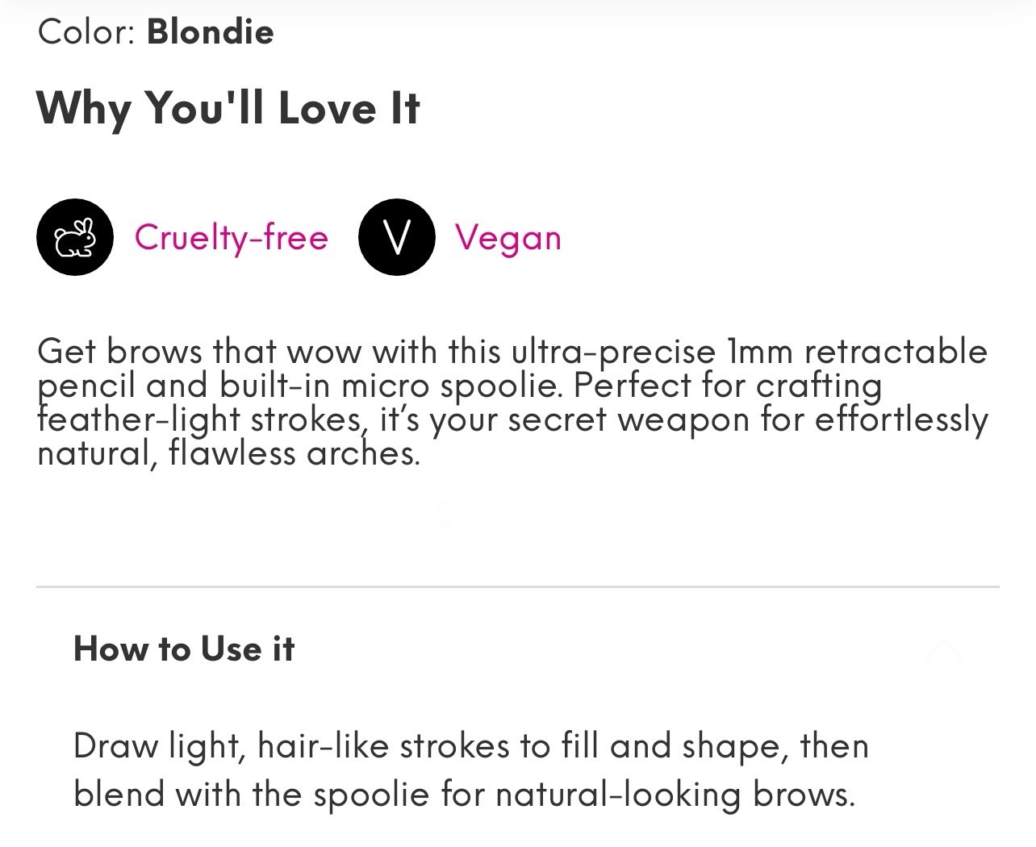Select the Blondie color name
The height and width of the screenshot is (847, 1036).
pyautogui.click(x=211, y=31)
